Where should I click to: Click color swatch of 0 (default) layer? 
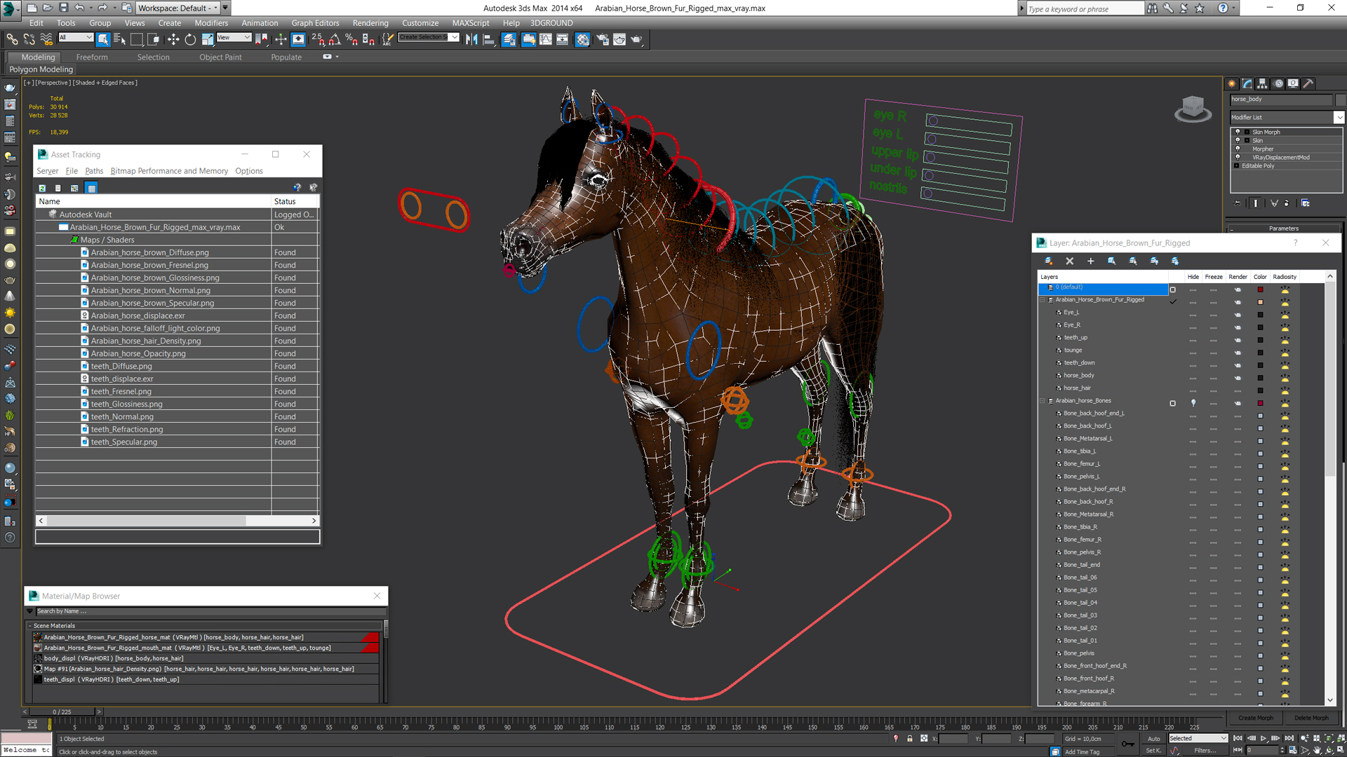pos(1260,289)
